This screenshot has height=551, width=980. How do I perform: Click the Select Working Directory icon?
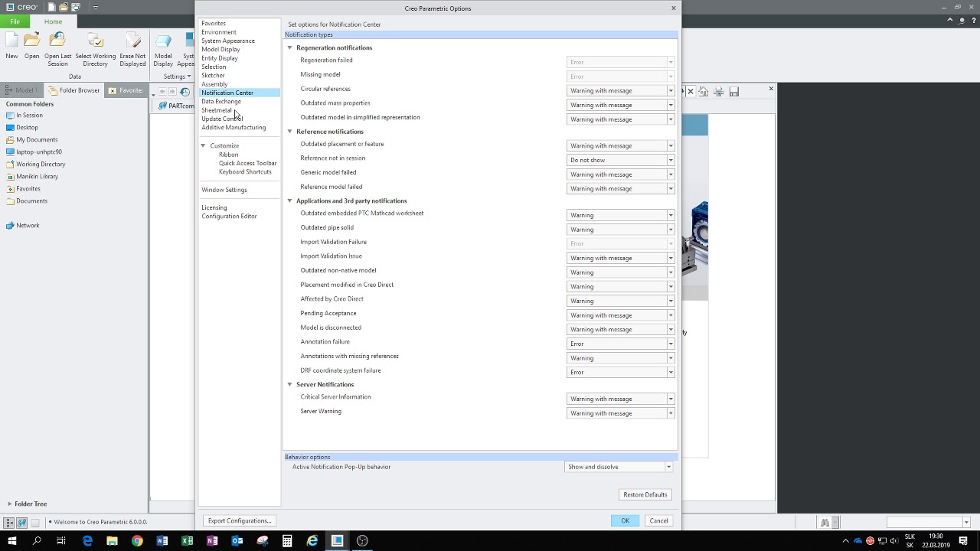tap(96, 41)
